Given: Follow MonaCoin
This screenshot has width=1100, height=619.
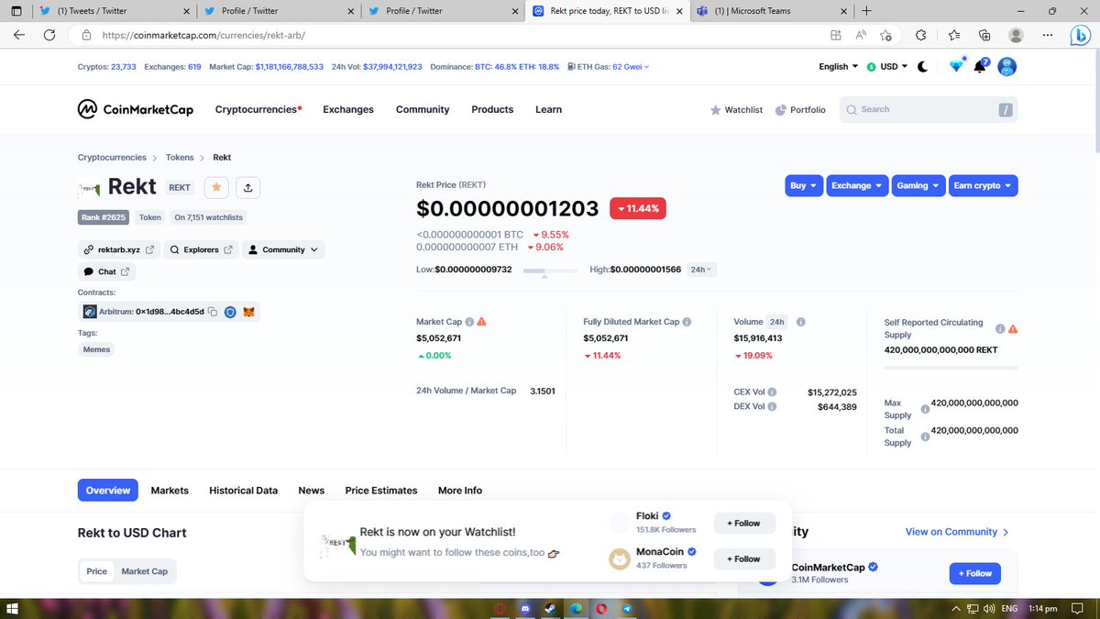Looking at the screenshot, I should 744,558.
